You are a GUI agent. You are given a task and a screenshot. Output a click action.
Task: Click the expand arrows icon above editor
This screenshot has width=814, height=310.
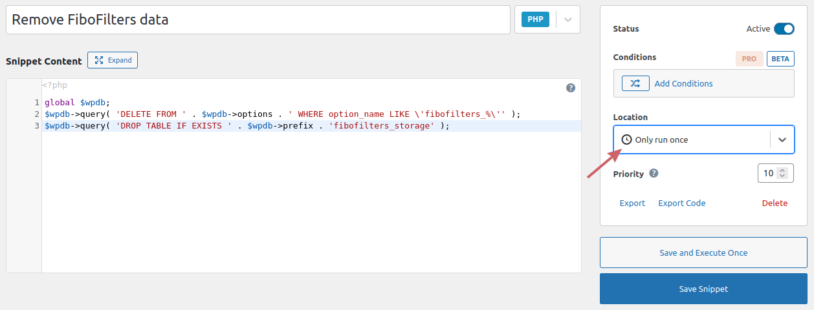pyautogui.click(x=99, y=60)
